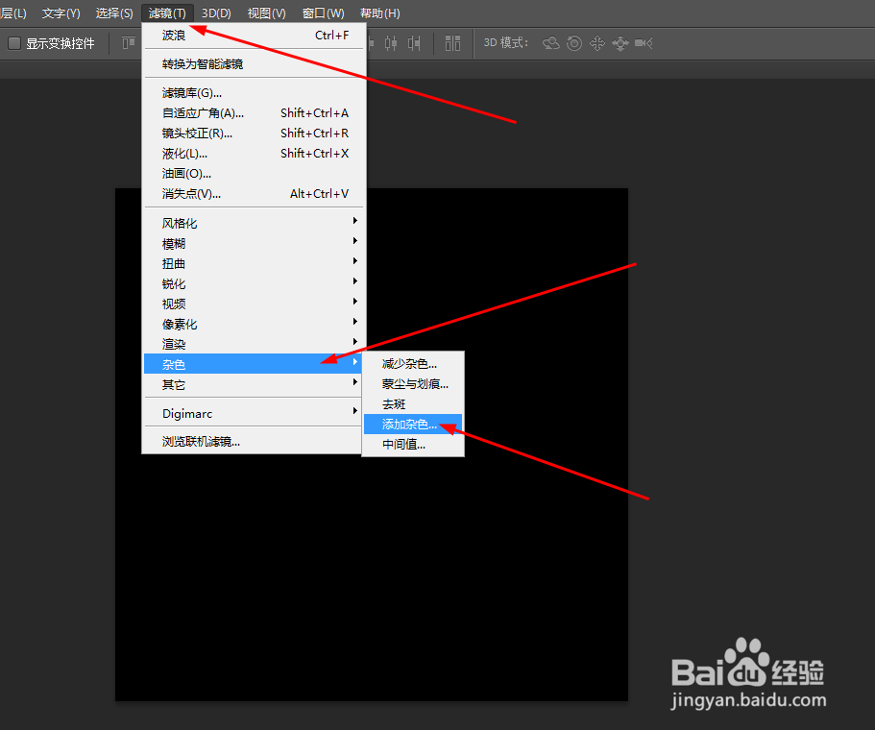875x730 pixels.
Task: Expand the 锐化 submenu
Action: click(x=254, y=283)
